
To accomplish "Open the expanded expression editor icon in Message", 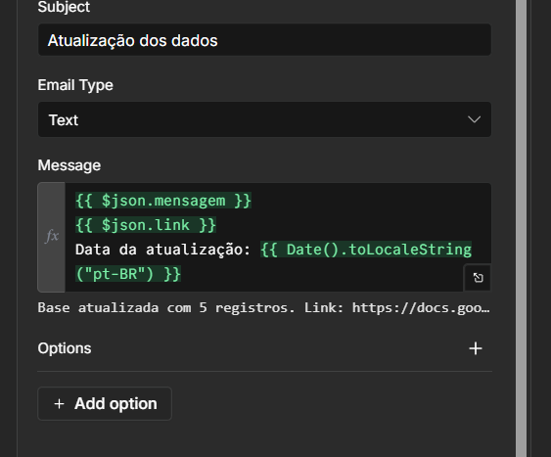I will point(478,278).
